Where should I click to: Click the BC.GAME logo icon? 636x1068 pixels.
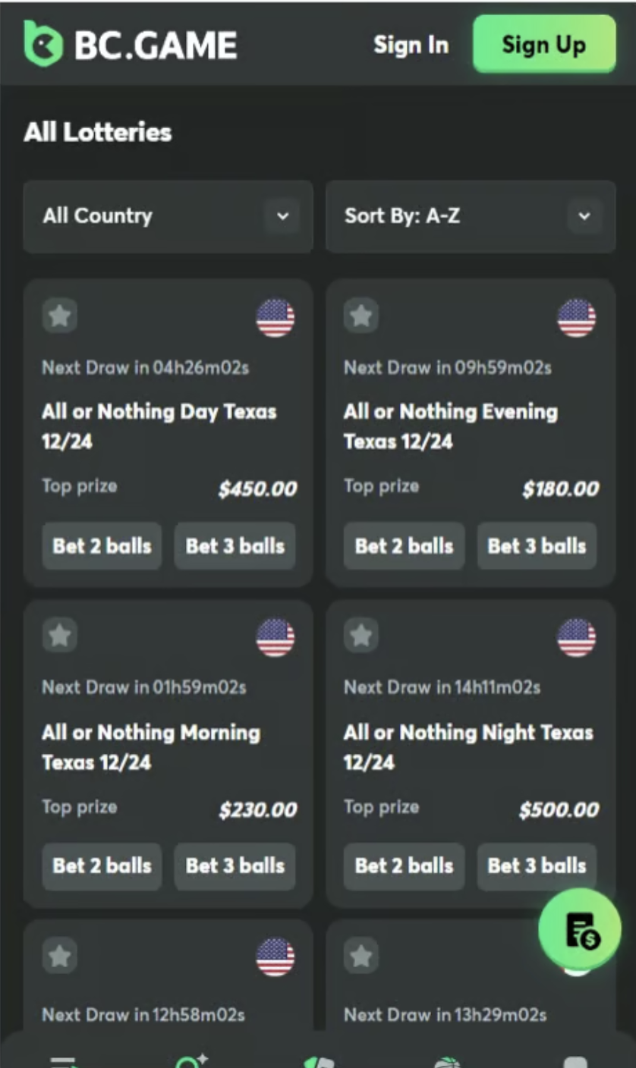[x=43, y=43]
